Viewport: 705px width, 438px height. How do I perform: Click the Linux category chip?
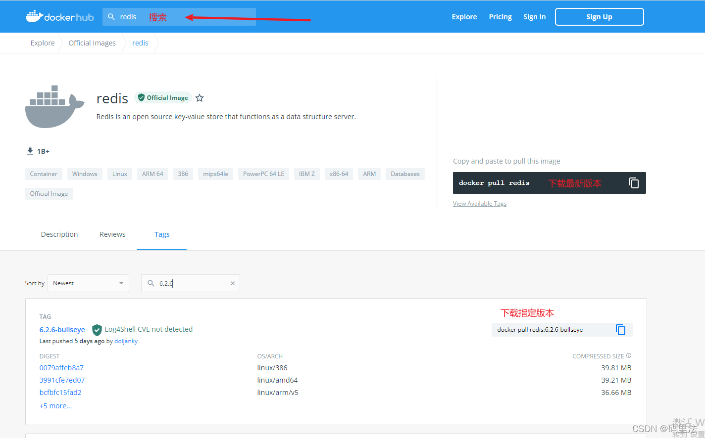[120, 174]
